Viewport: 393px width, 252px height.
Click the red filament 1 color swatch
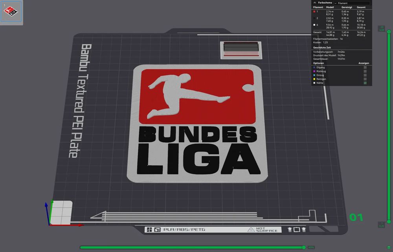tap(314, 11)
